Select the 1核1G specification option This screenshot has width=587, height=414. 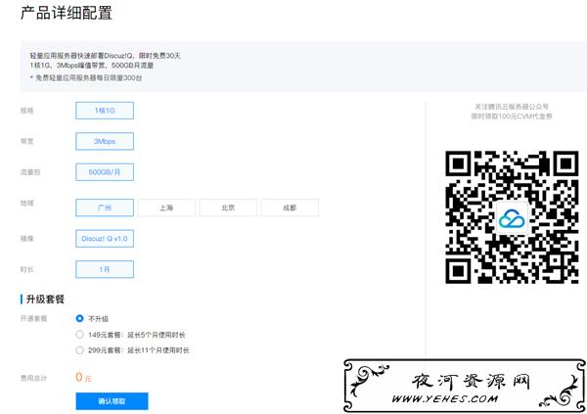105,111
